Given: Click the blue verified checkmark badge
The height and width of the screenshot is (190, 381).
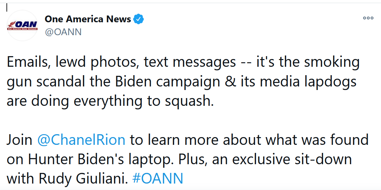Looking at the screenshot, I should point(139,19).
